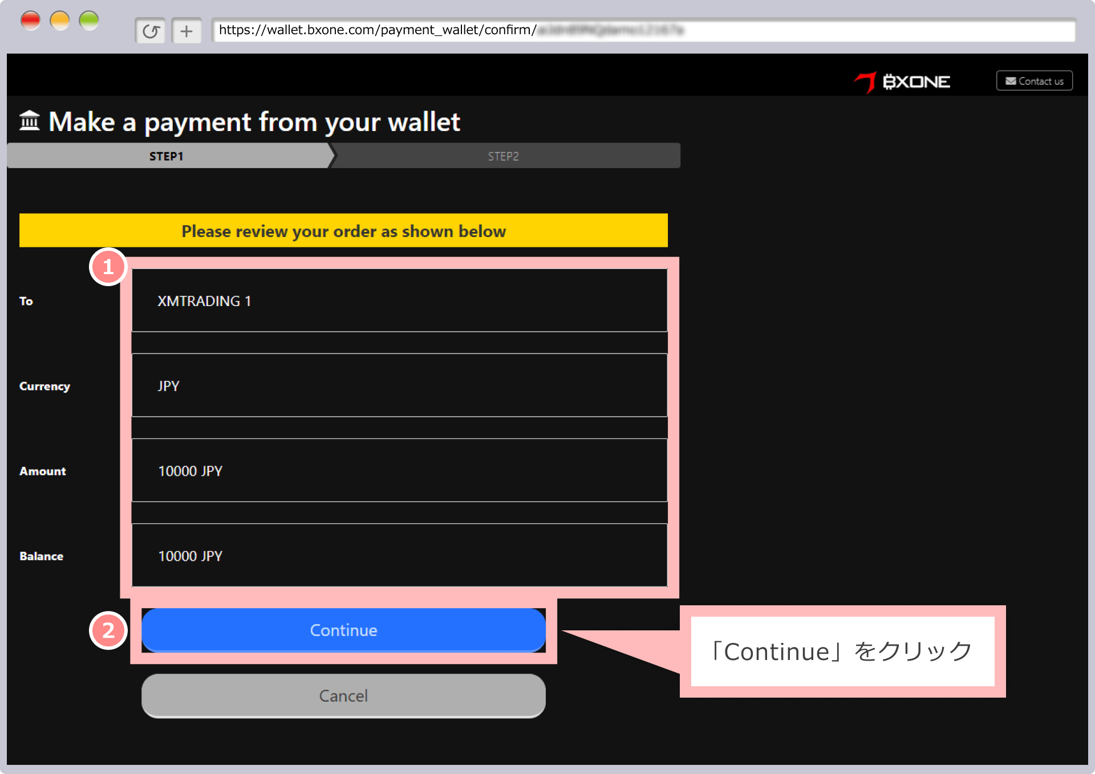
Task: Click the numbered circle 1 marker
Action: click(x=108, y=267)
